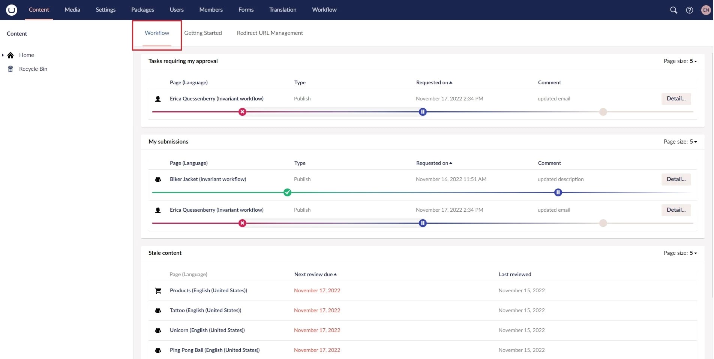Click the jacket icon beside Biker Jacket
This screenshot has width=714, height=359.
coord(158,179)
